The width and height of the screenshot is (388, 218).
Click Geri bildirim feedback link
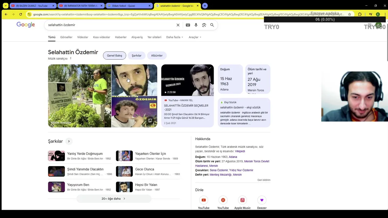coord(264,180)
